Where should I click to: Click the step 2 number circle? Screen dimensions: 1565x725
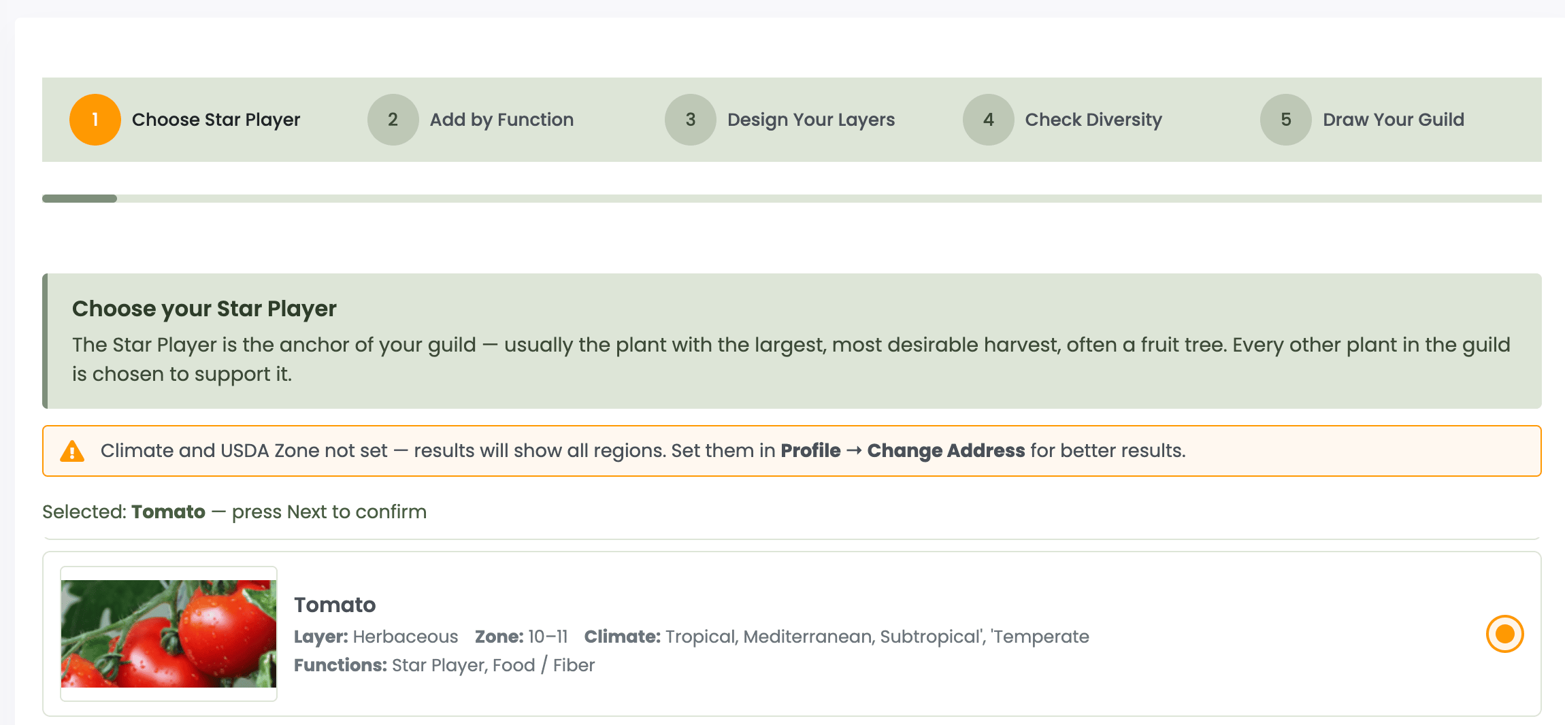[393, 120]
